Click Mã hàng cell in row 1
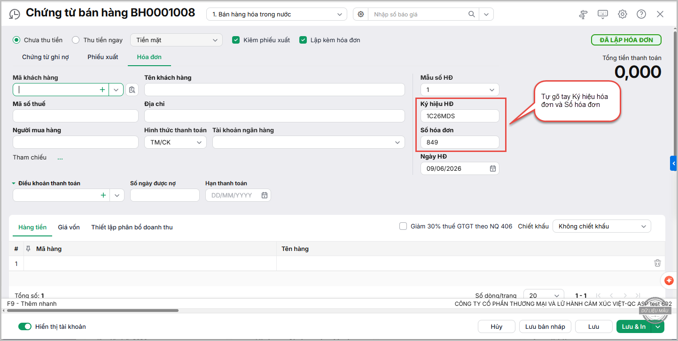The image size is (678, 341). pyautogui.click(x=150, y=264)
